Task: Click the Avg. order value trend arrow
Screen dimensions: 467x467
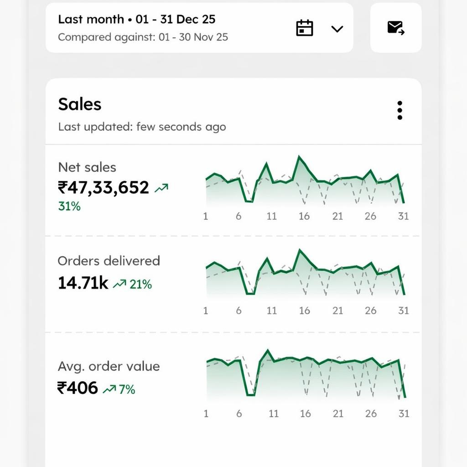Action: click(109, 389)
